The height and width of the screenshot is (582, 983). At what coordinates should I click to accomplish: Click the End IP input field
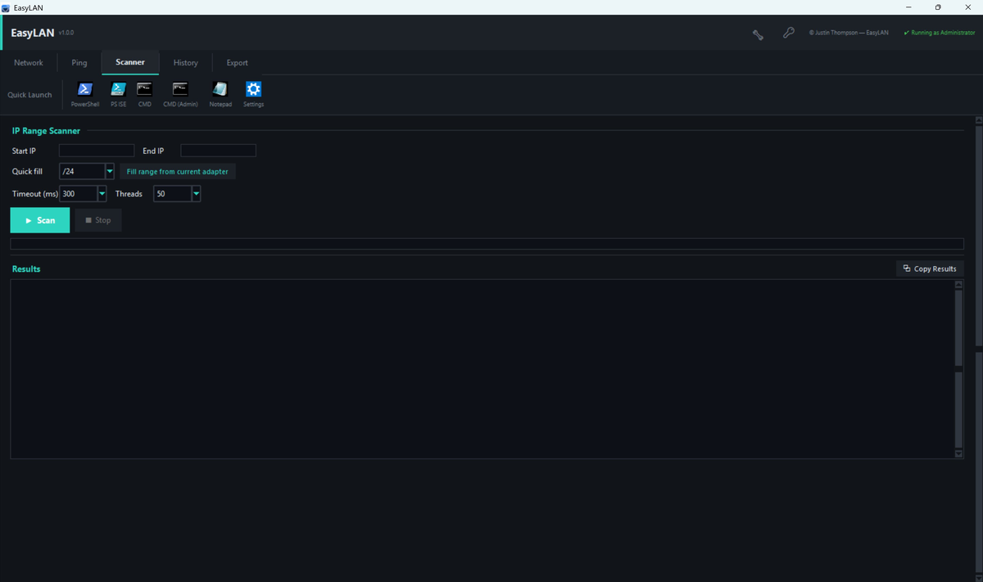[219, 151]
